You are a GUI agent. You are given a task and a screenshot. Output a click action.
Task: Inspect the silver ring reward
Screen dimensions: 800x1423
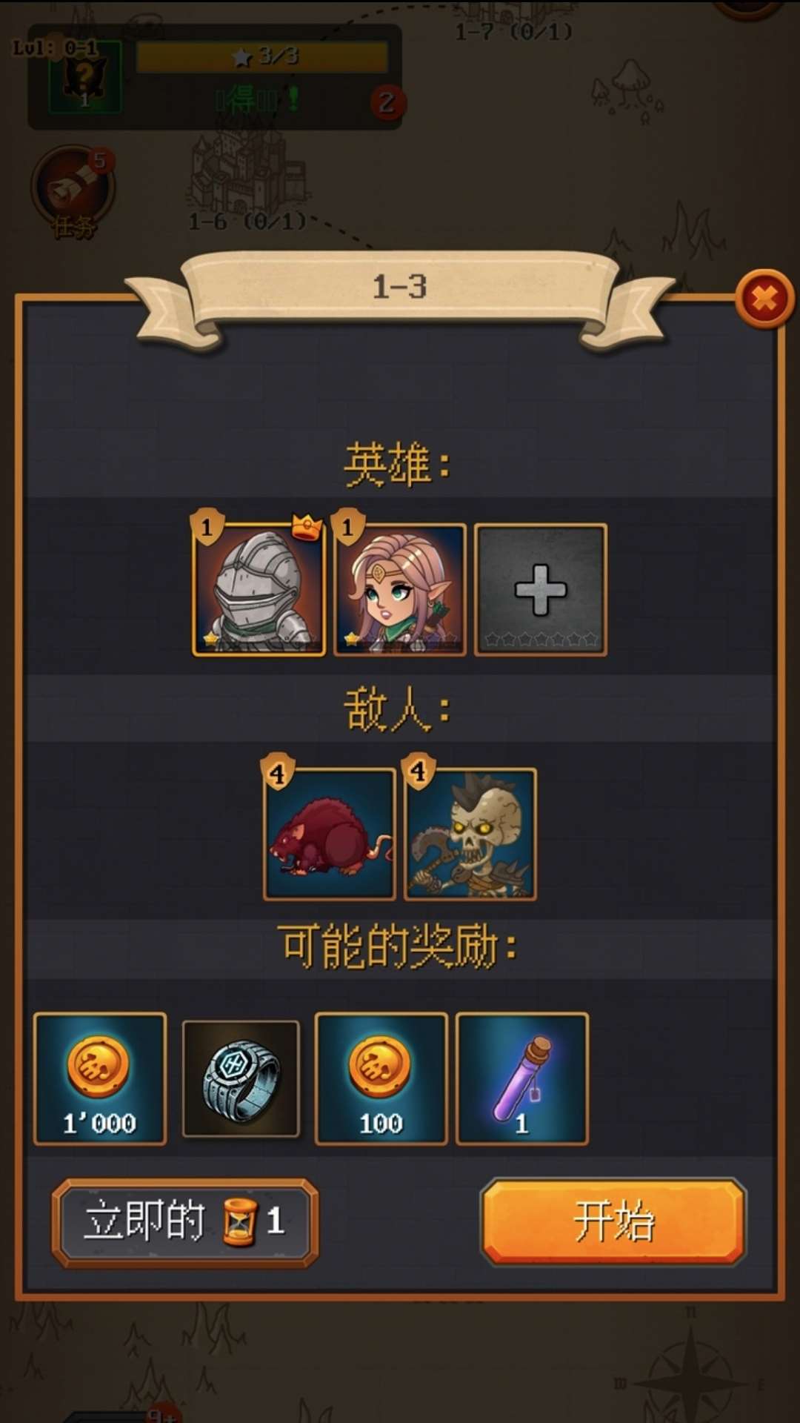241,1078
